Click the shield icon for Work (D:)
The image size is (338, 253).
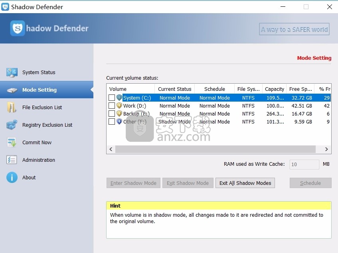coord(119,106)
